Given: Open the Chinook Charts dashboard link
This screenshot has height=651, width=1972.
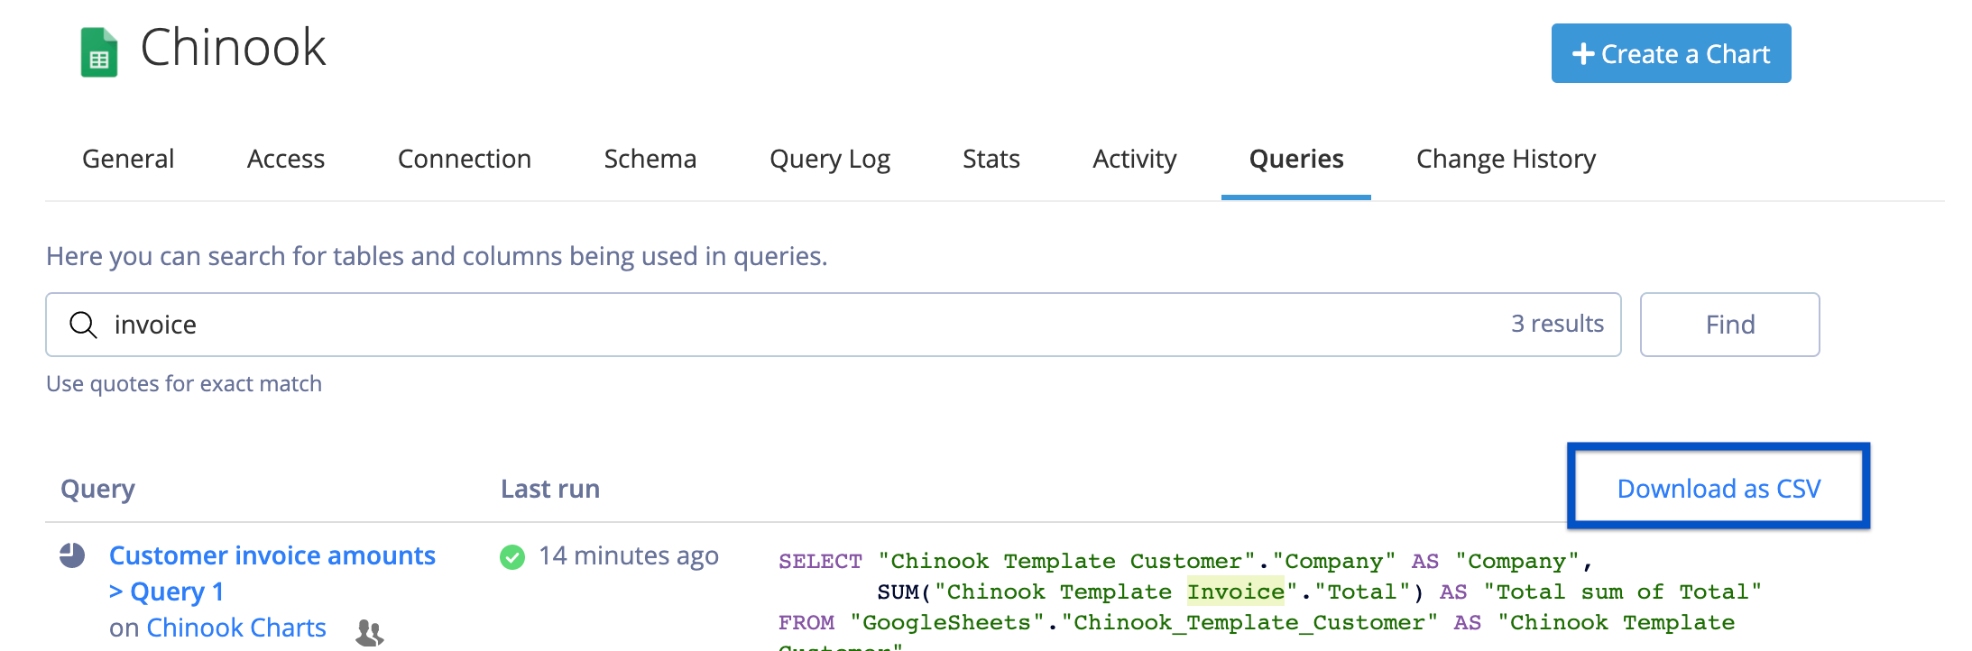Looking at the screenshot, I should (236, 628).
